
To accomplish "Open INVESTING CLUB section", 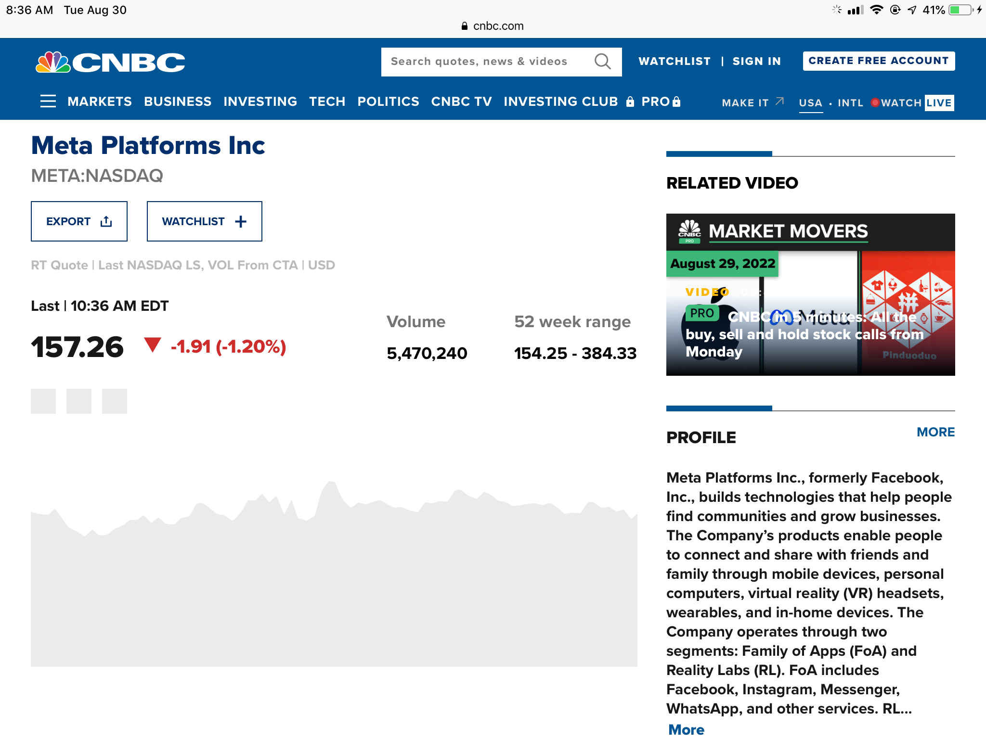I will (561, 102).
